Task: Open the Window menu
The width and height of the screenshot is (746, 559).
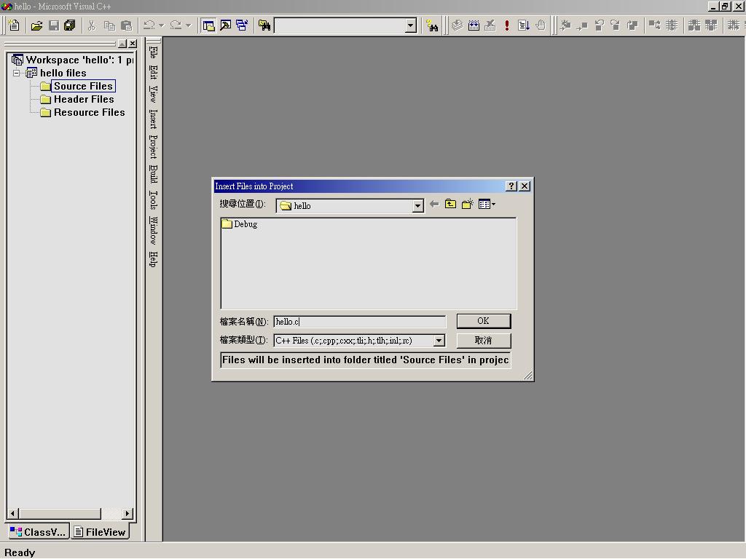Action: (x=153, y=231)
